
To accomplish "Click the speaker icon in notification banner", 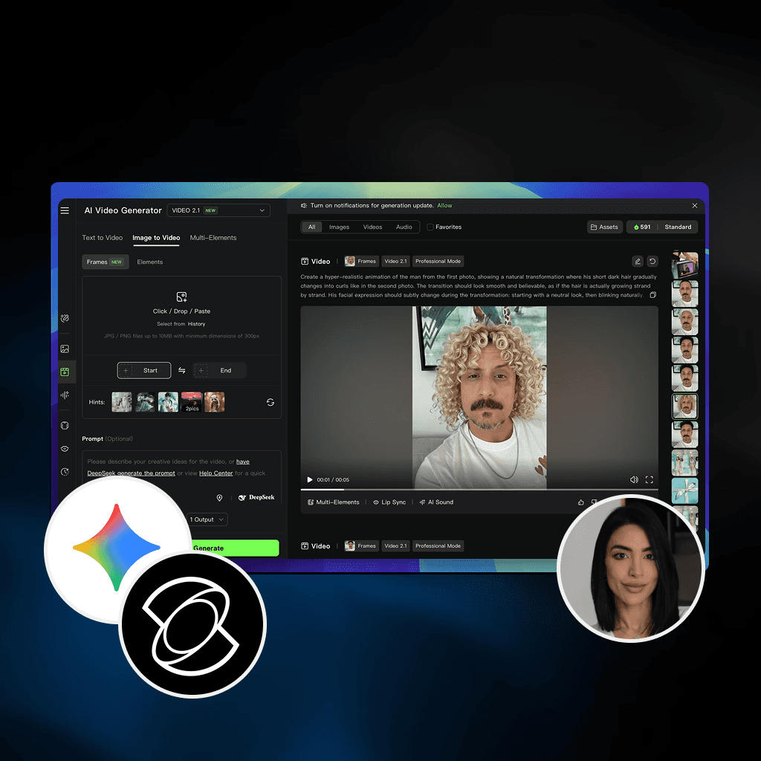I will pyautogui.click(x=304, y=206).
